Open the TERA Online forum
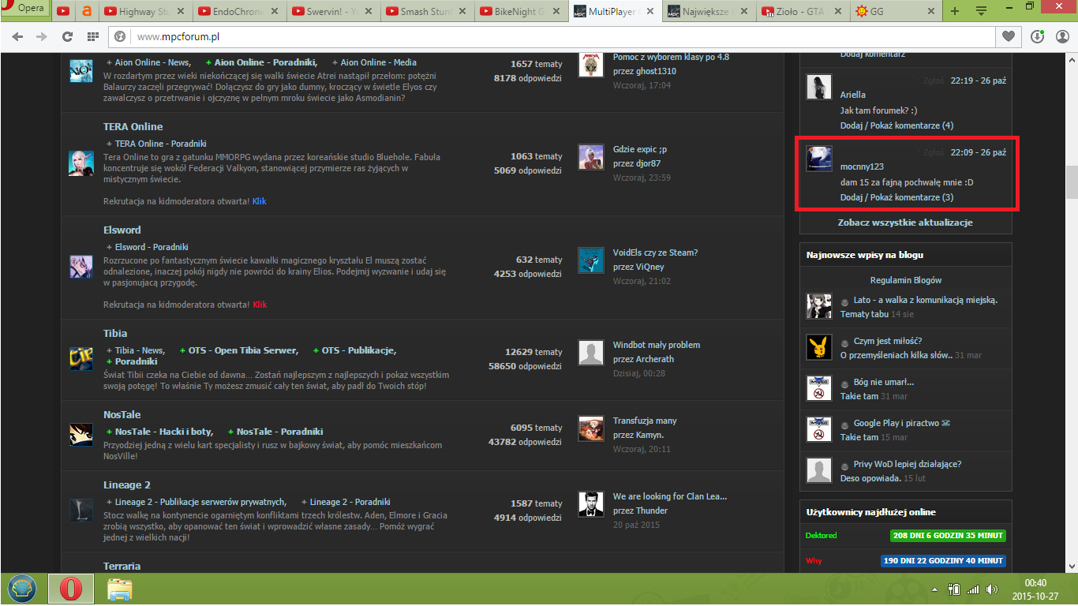 [x=133, y=126]
